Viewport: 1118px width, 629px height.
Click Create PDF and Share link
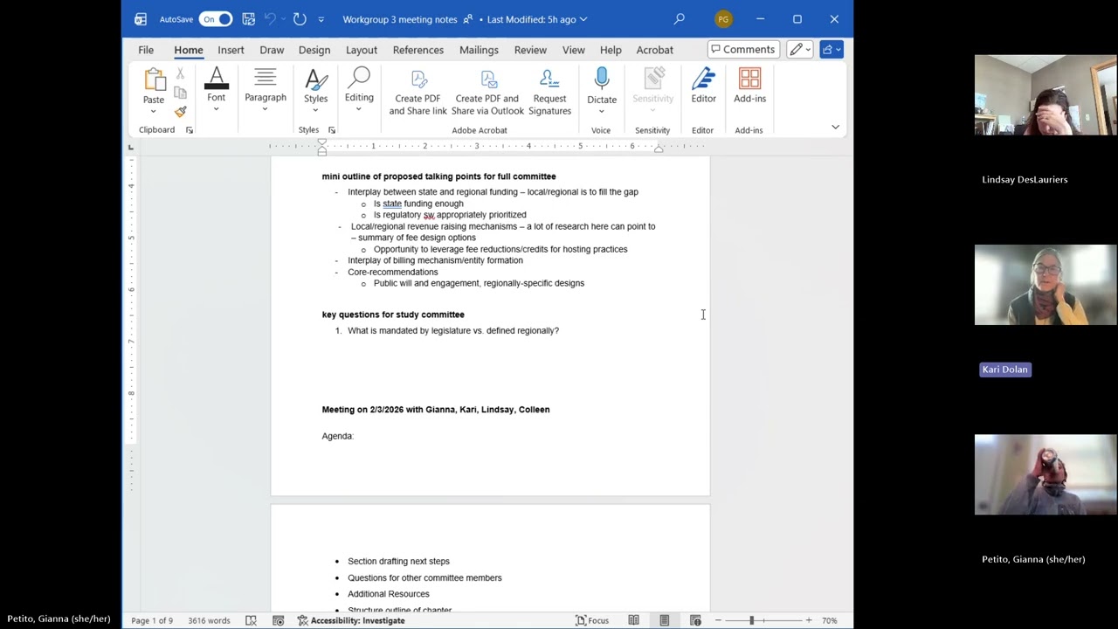[418, 92]
